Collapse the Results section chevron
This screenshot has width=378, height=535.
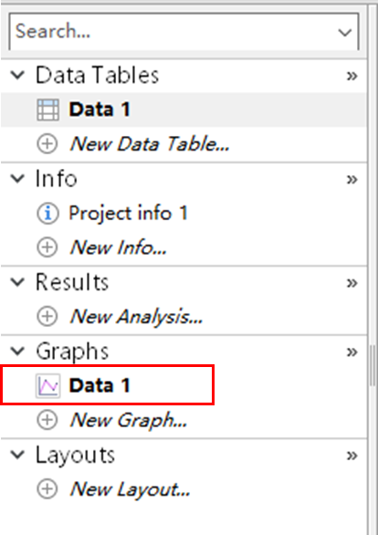click(x=17, y=282)
